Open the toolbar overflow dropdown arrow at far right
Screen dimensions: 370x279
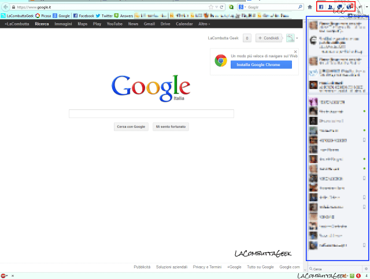coord(367,7)
